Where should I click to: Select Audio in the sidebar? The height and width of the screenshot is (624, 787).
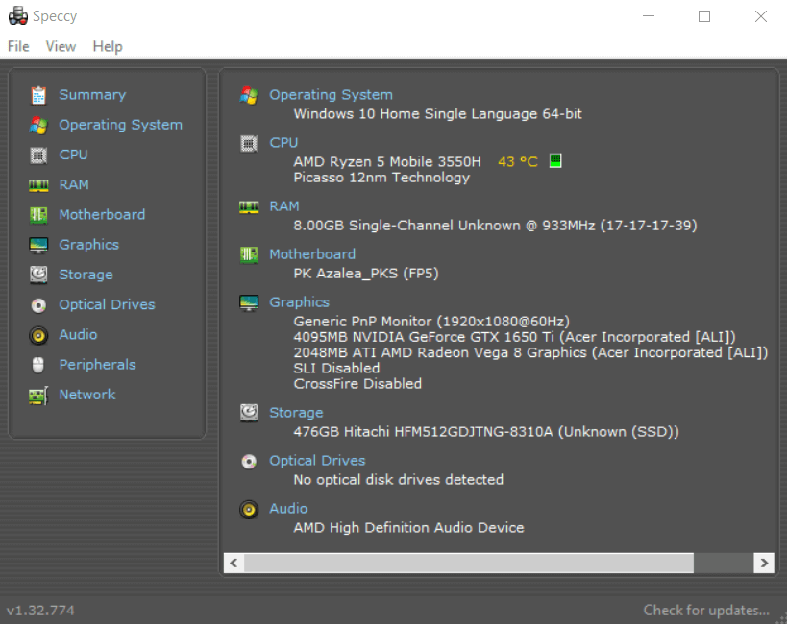point(78,335)
